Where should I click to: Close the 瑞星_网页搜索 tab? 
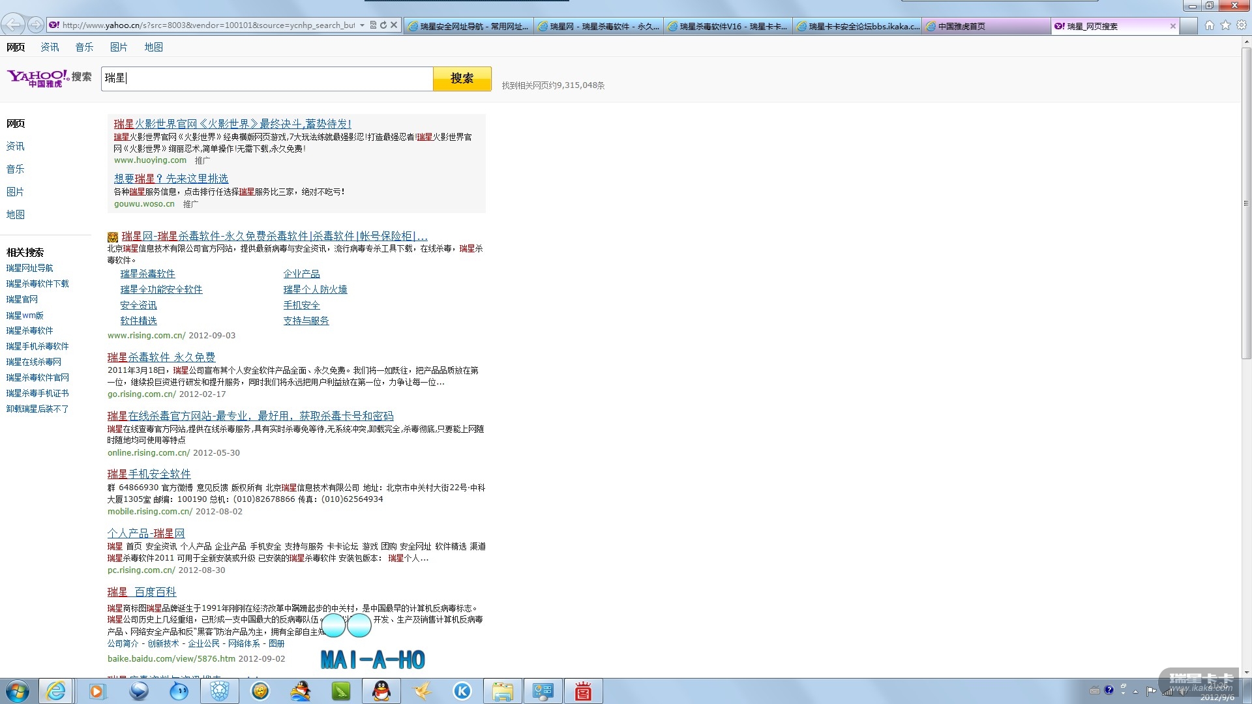coord(1172,26)
